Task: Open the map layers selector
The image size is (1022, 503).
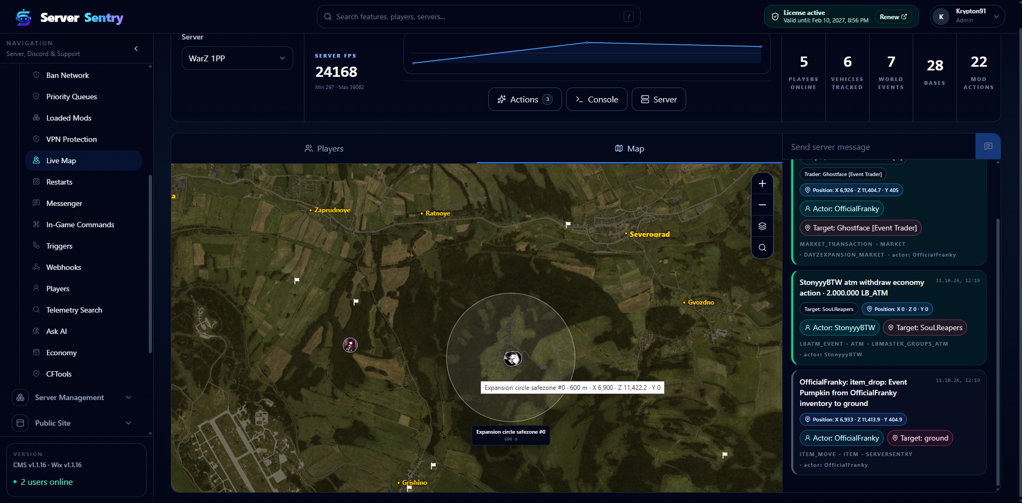Action: [x=762, y=226]
